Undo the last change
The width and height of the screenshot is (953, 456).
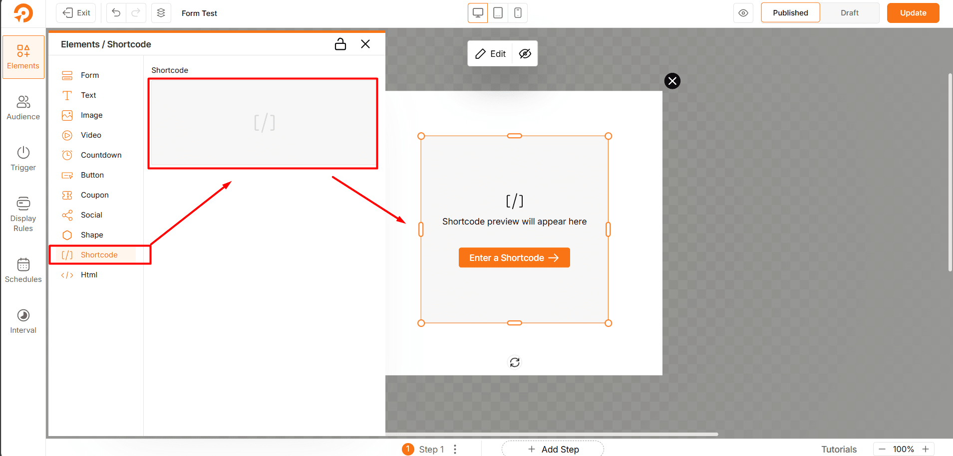116,13
